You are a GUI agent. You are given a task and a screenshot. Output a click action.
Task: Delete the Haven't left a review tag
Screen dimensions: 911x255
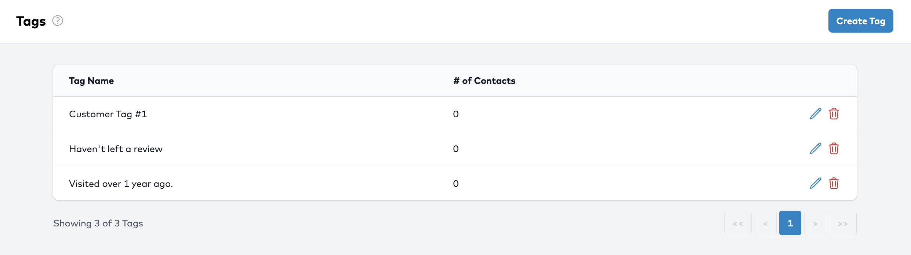click(x=834, y=148)
